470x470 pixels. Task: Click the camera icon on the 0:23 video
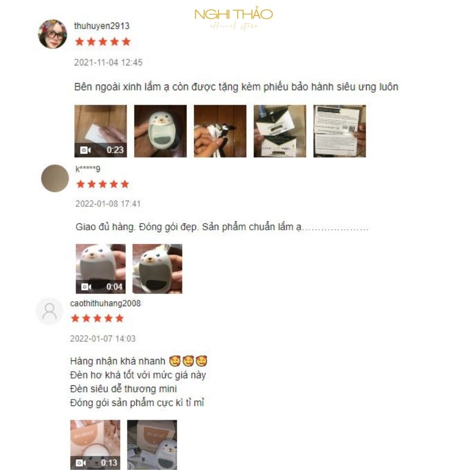pos(86,150)
